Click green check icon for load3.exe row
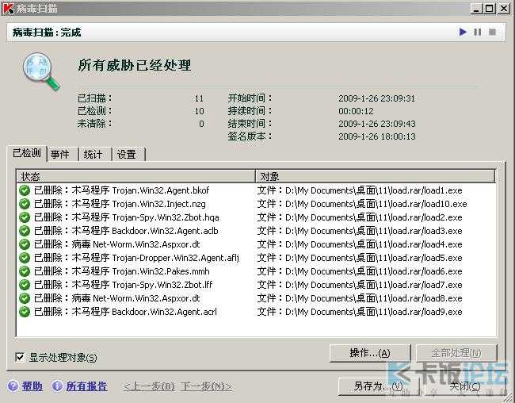 (25, 231)
